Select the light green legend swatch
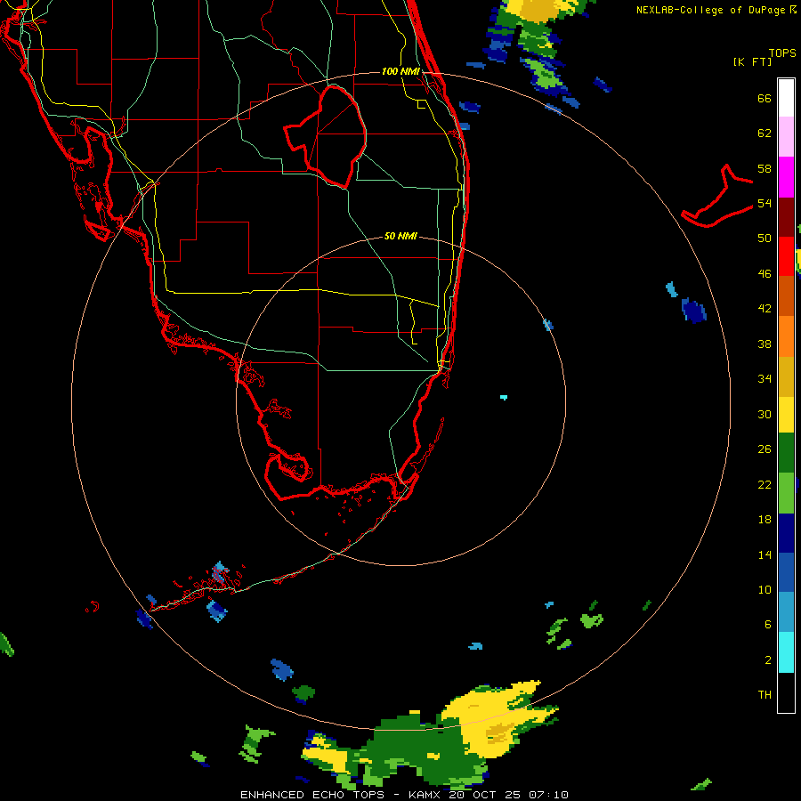 coord(786,493)
